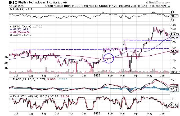180x116 pixels.
Task: Click the Fast STO legend line marker
Action: click(x=11, y=96)
